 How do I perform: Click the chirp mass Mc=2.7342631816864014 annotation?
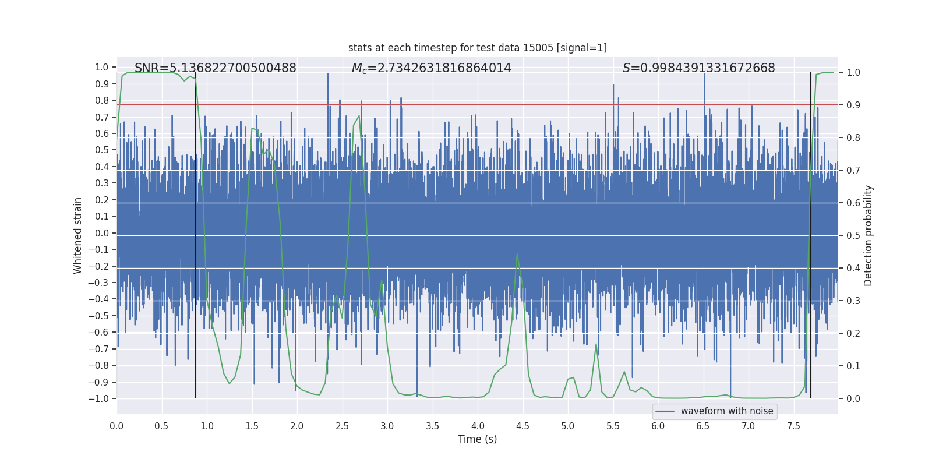pos(431,68)
